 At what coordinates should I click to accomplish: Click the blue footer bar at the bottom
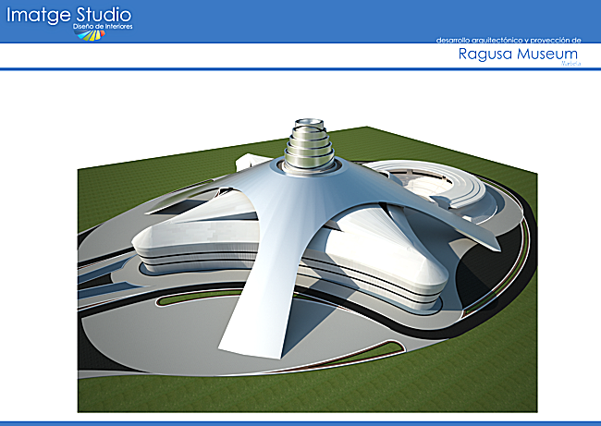[x=300, y=422]
